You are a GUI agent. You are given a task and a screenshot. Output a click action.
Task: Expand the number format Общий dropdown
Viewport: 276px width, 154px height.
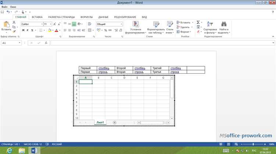point(121,24)
